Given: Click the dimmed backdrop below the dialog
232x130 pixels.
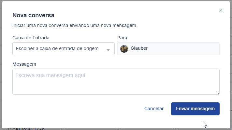Looking at the screenshot, I should pos(98,129).
